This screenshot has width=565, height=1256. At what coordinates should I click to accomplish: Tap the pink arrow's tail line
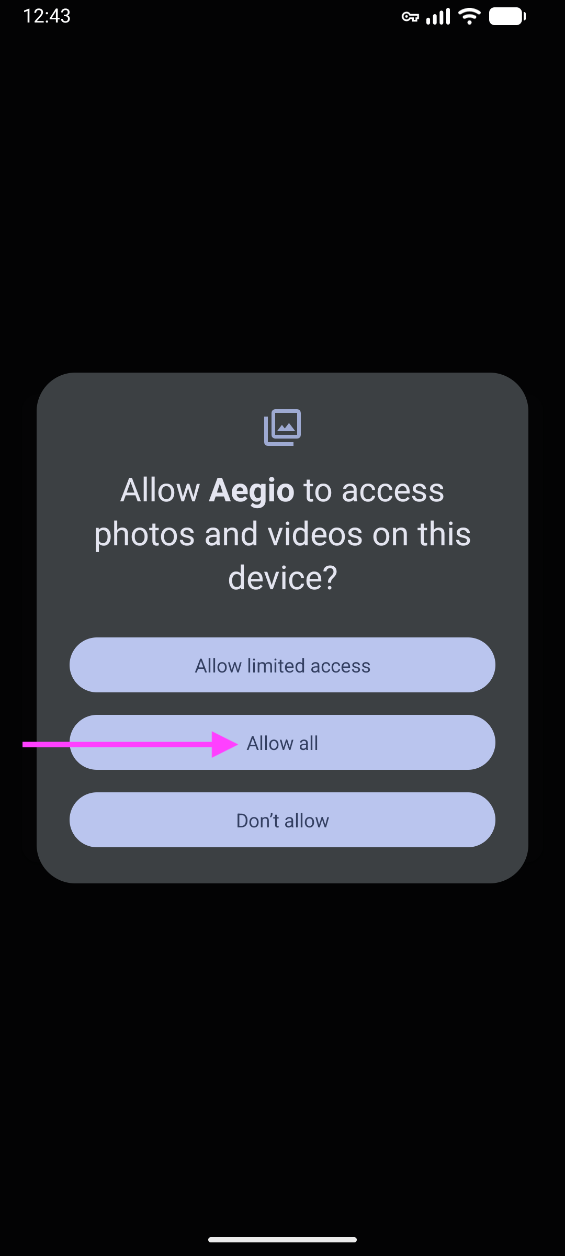tap(117, 744)
